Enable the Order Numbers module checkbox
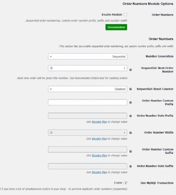The height and width of the screenshot is (195, 176). coord(125,15)
